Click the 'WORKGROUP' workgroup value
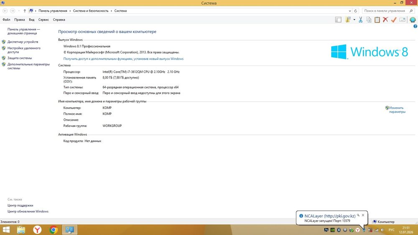 tap(112, 126)
